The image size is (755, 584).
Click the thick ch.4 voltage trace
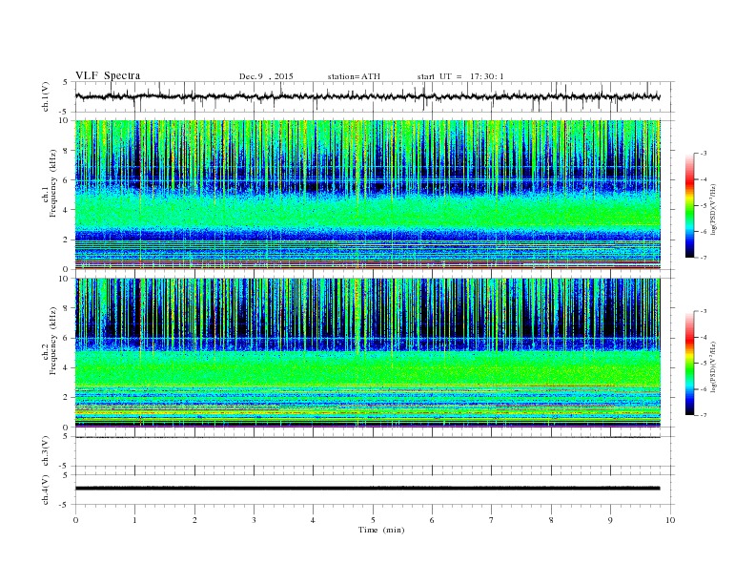point(367,489)
